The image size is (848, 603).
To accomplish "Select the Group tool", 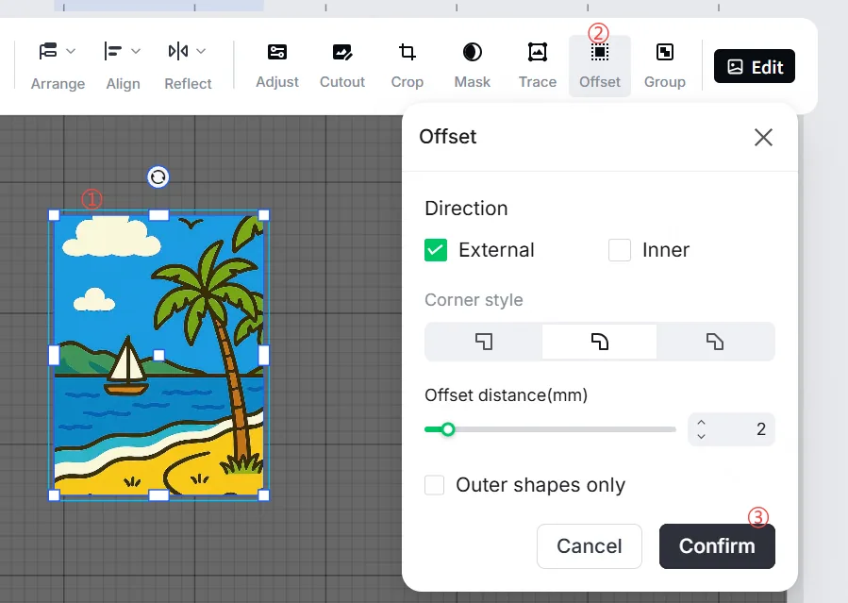I will click(665, 66).
